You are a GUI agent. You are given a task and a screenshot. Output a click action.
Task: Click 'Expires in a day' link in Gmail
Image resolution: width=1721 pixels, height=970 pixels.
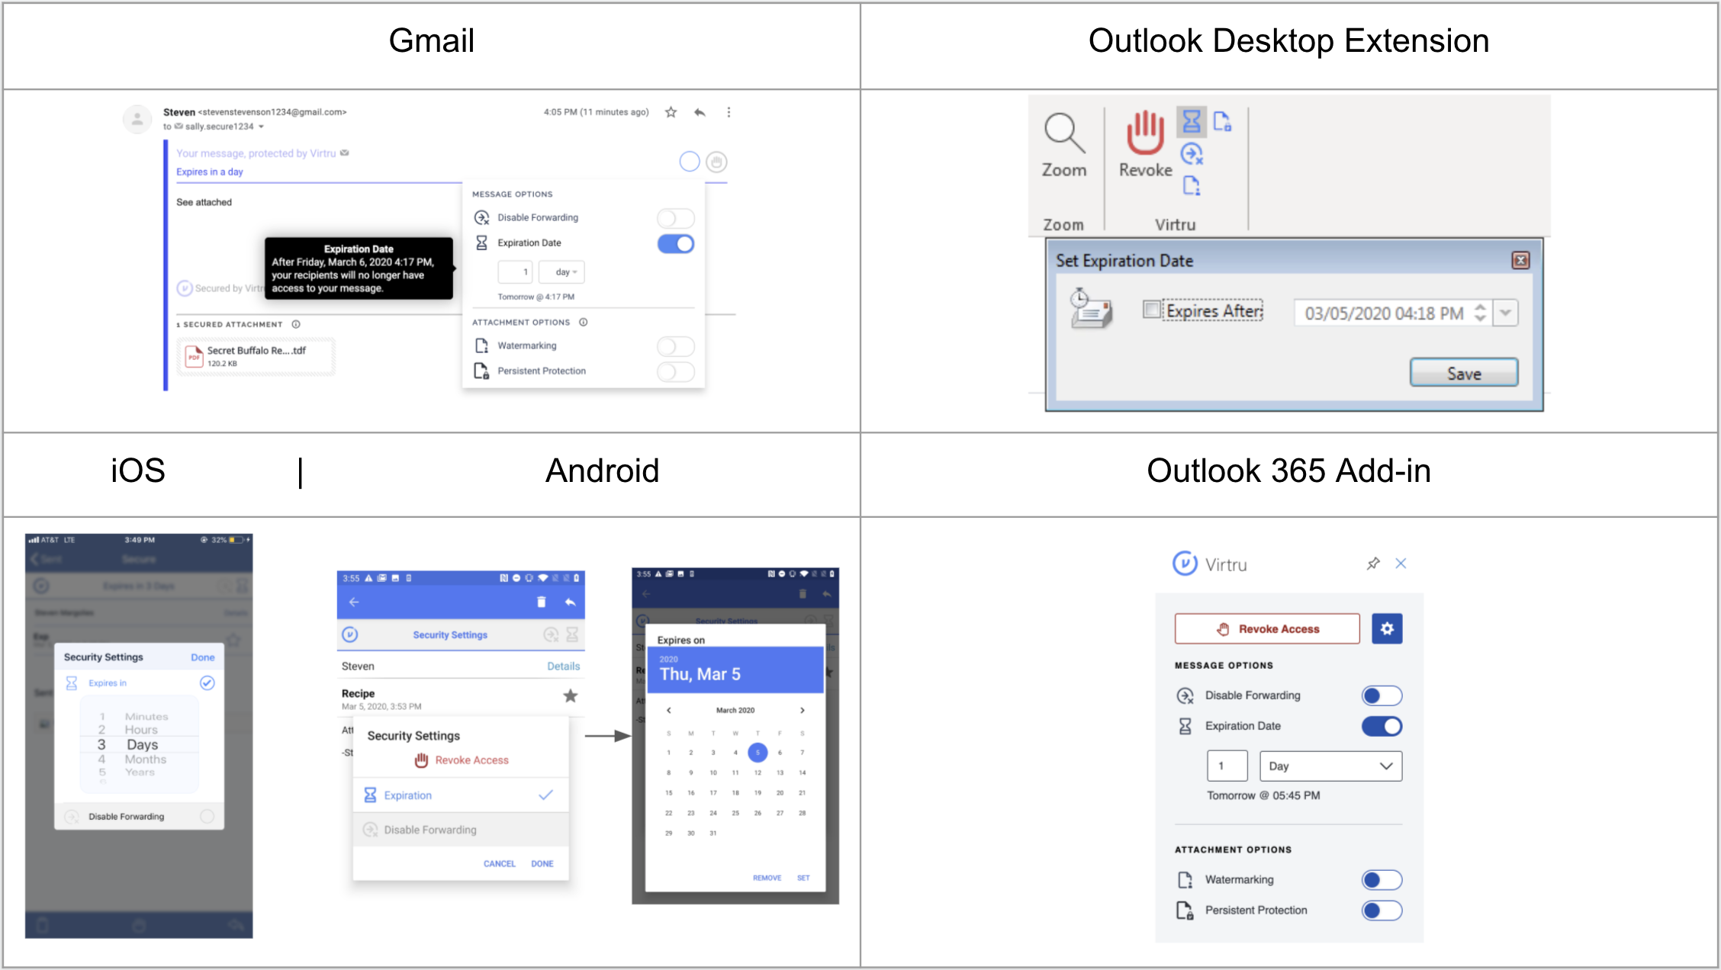tap(210, 172)
